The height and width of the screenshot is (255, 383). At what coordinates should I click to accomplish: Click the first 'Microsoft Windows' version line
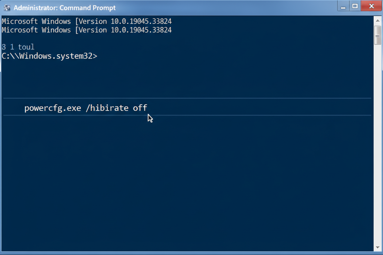point(87,21)
